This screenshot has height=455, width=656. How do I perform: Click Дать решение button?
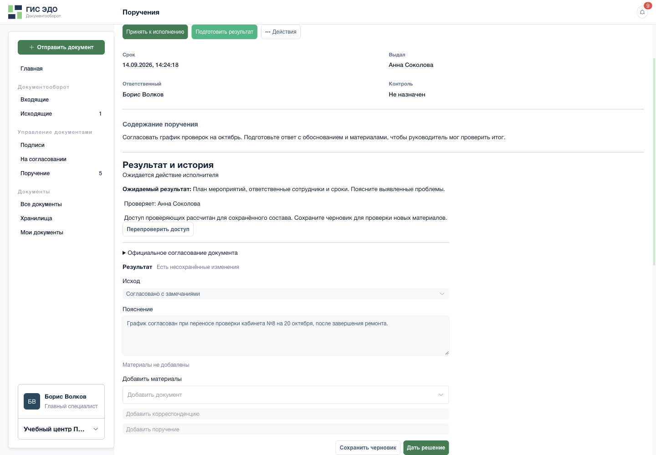(x=426, y=448)
